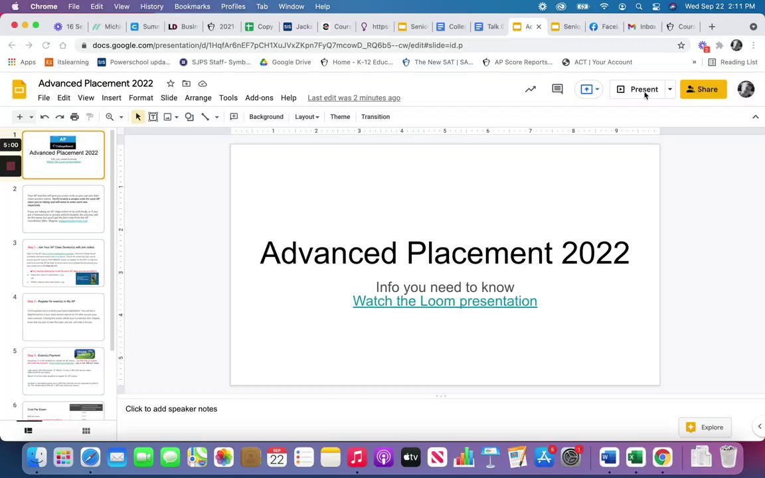
Task: Expand the Present options dropdown arrow
Action: [x=669, y=89]
